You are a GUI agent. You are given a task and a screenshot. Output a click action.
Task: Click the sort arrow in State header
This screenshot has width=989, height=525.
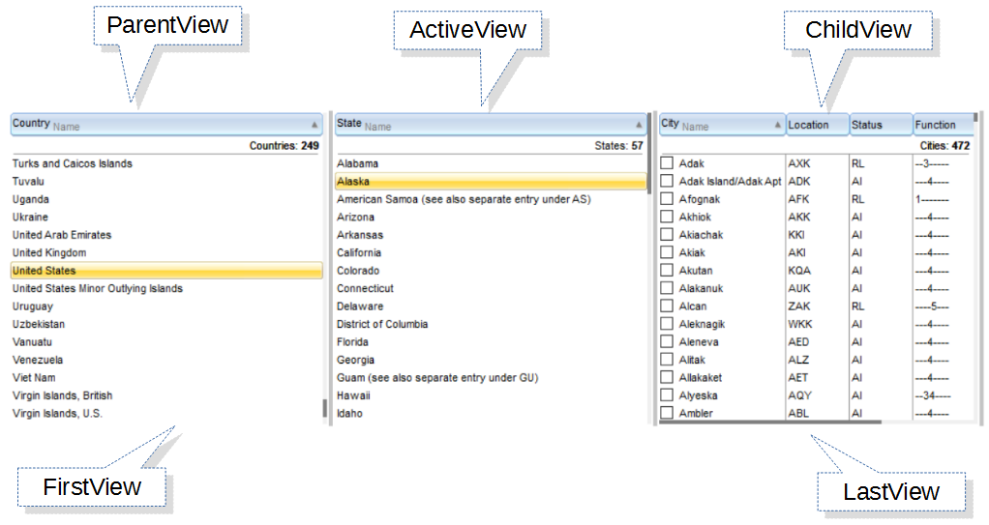638,125
